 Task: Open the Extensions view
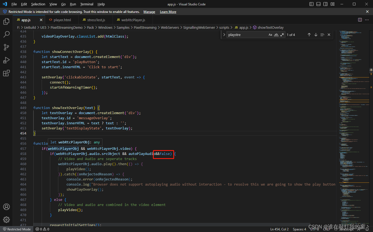click(x=6, y=73)
